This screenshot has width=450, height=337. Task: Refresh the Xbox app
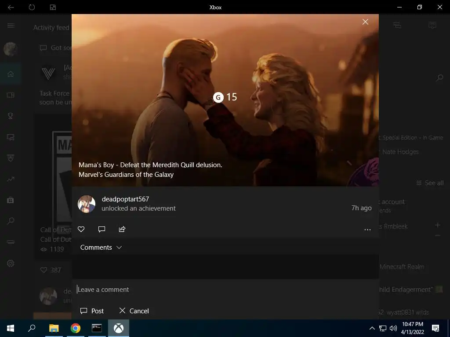click(x=32, y=7)
